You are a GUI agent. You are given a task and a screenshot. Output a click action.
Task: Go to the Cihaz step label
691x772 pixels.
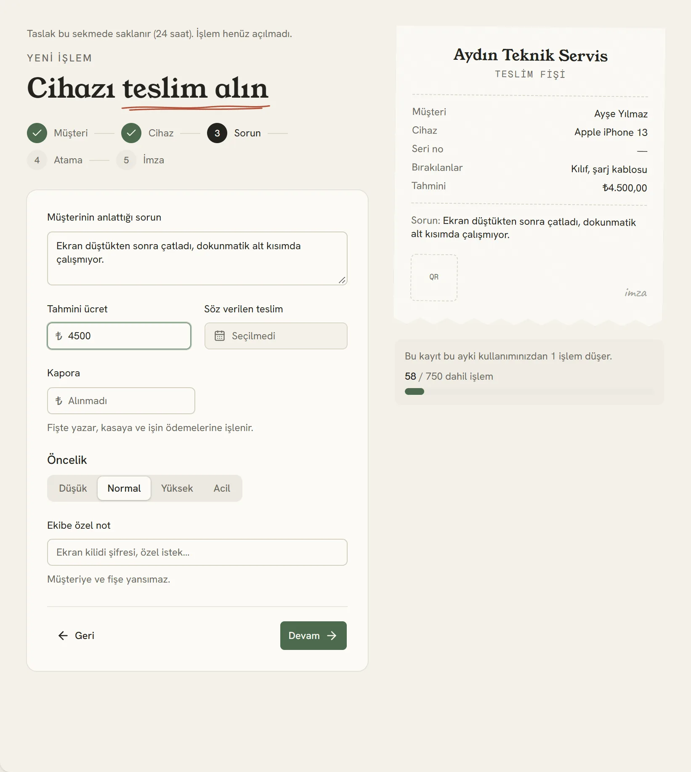tap(161, 133)
